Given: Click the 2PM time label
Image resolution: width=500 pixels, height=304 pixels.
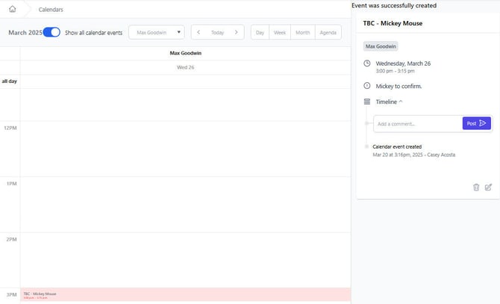Looking at the screenshot, I should pos(11,239).
